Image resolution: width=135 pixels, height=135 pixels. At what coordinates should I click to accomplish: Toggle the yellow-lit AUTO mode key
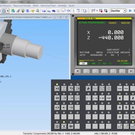pyautogui.click(x=57, y=89)
